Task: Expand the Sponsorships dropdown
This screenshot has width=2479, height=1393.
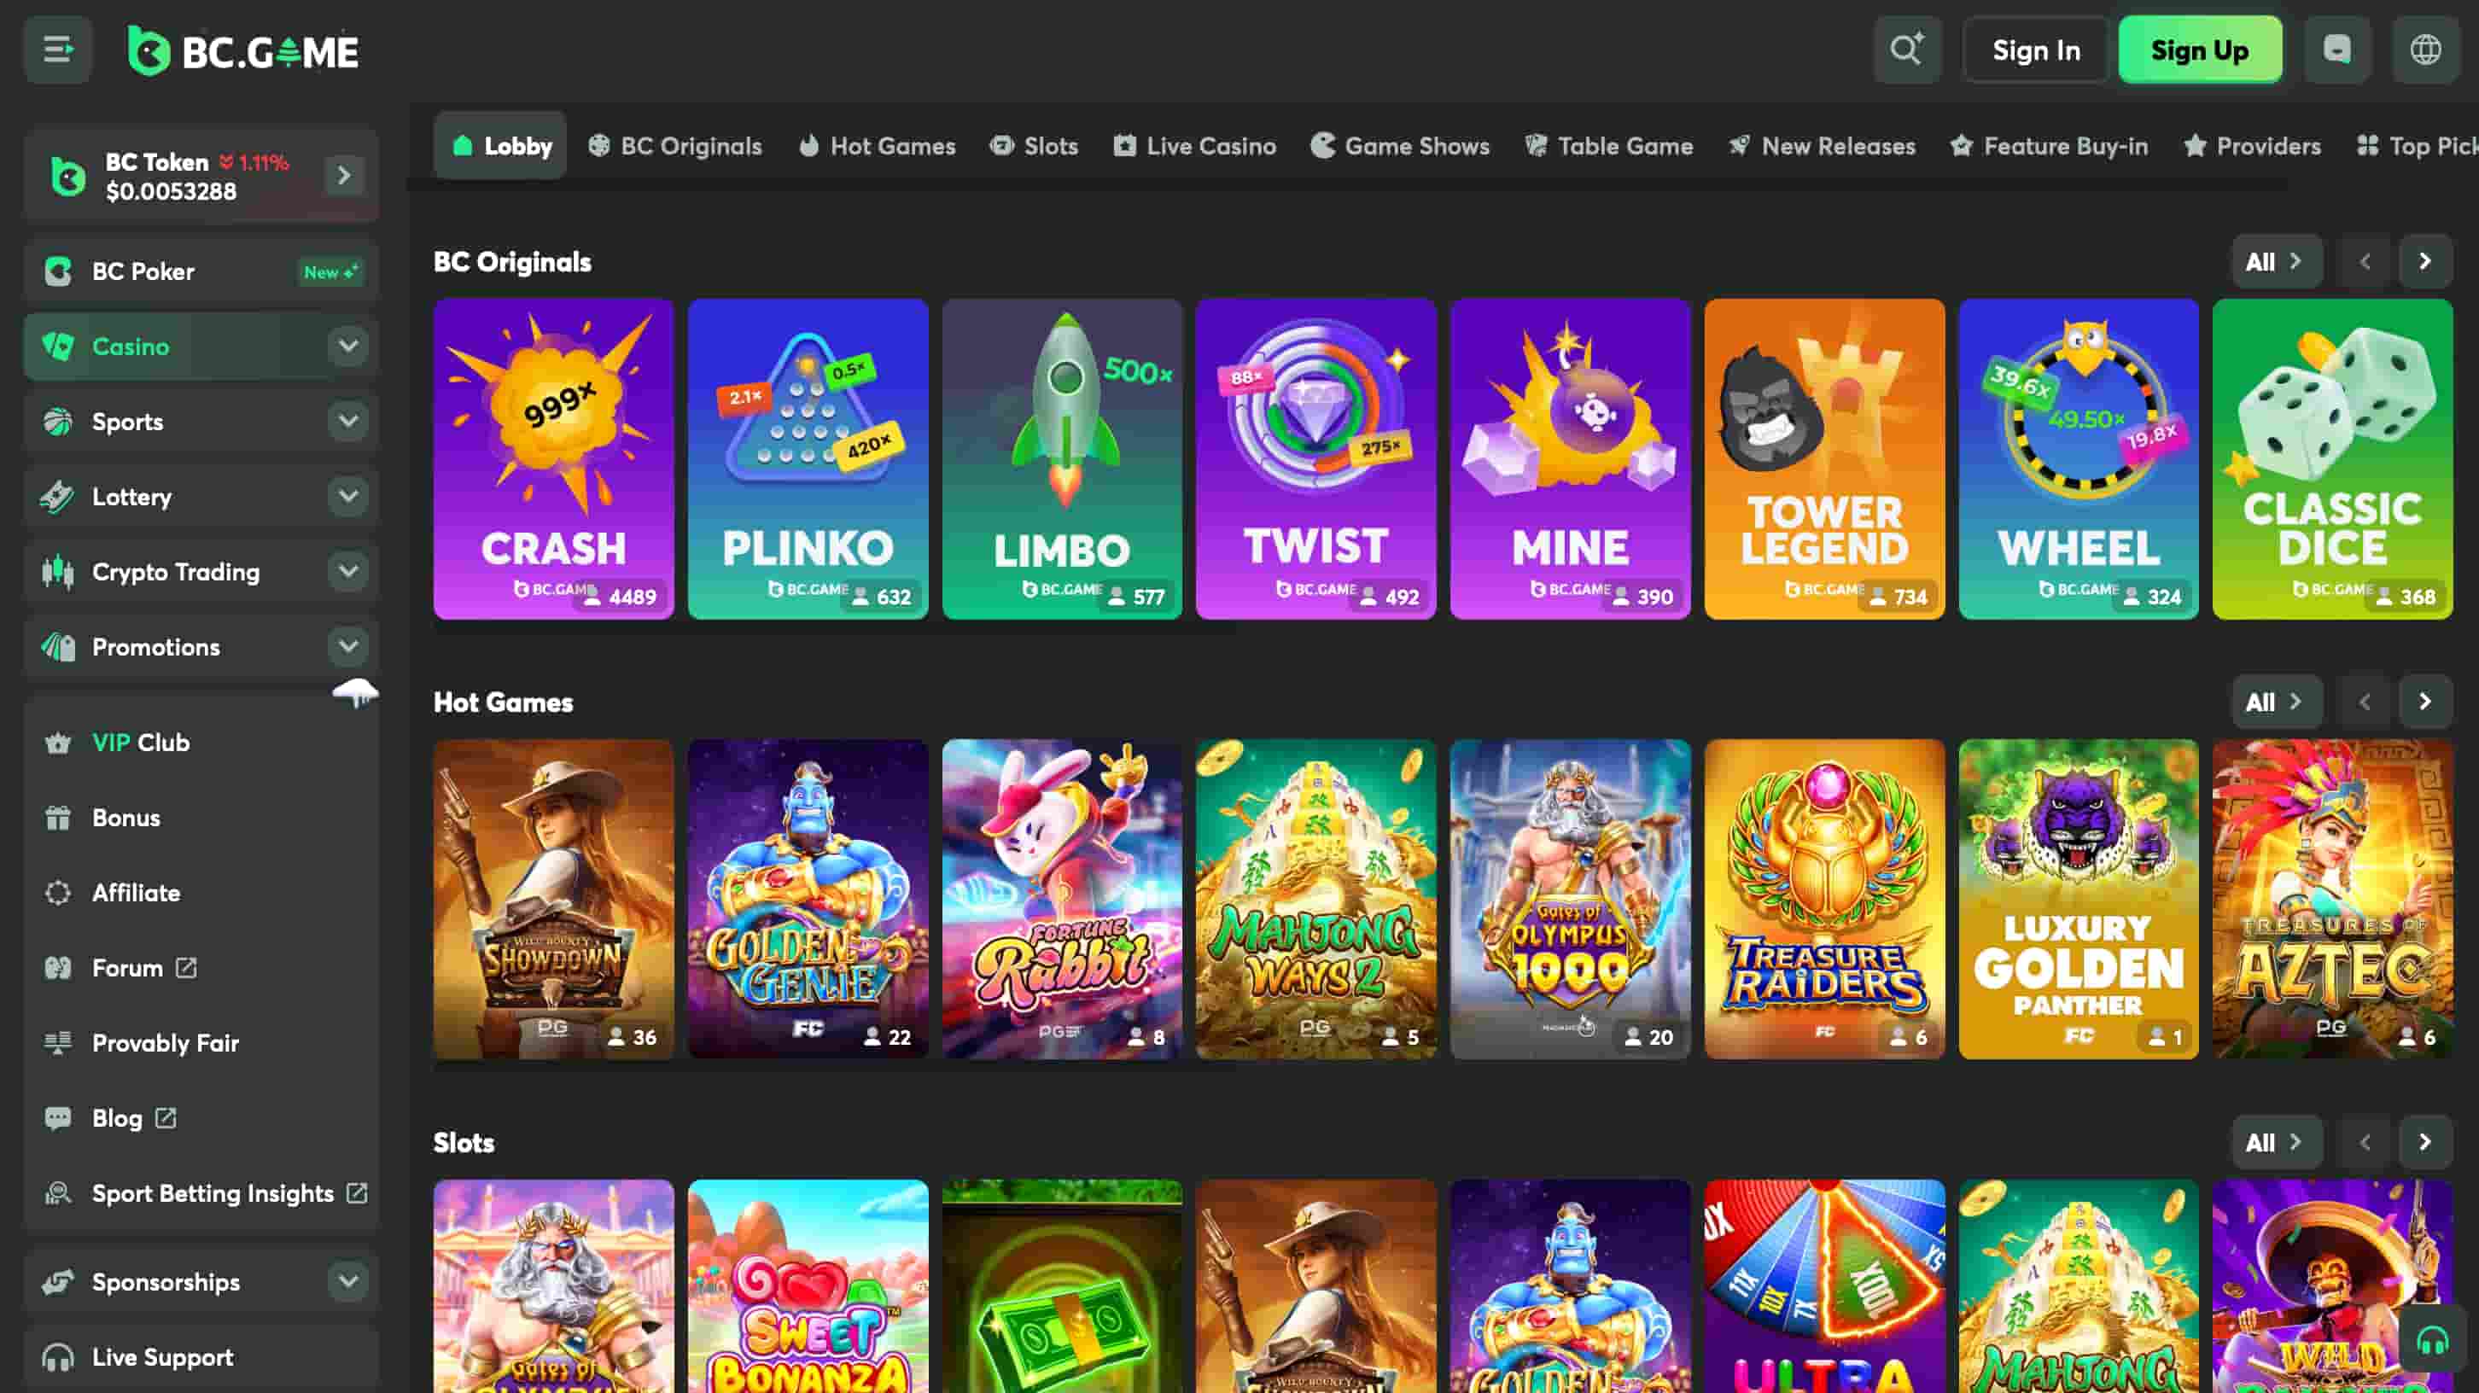Action: click(347, 1280)
